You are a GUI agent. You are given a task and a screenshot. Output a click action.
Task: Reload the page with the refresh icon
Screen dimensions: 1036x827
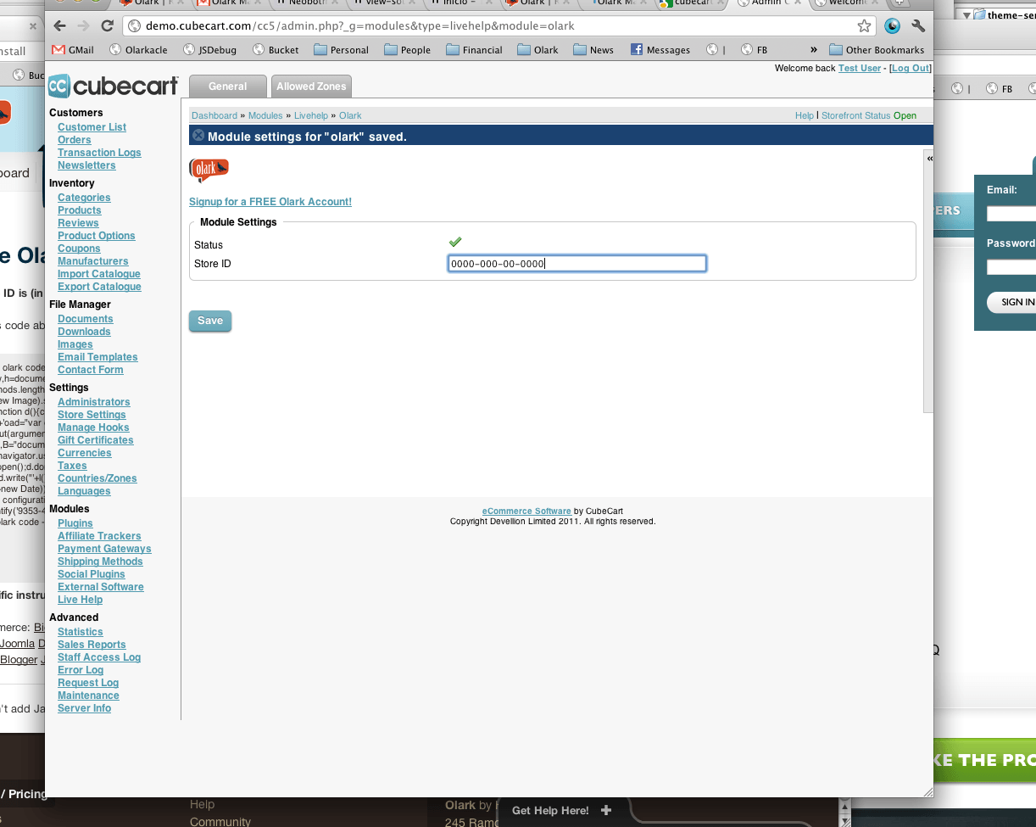(x=107, y=26)
